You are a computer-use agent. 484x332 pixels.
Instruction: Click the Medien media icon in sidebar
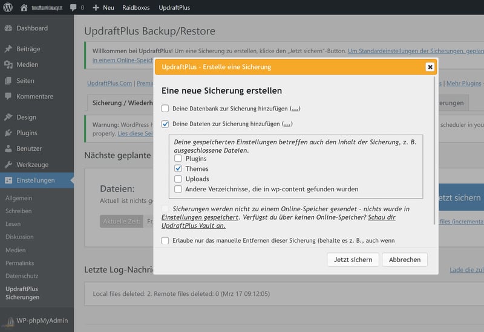pos(8,65)
